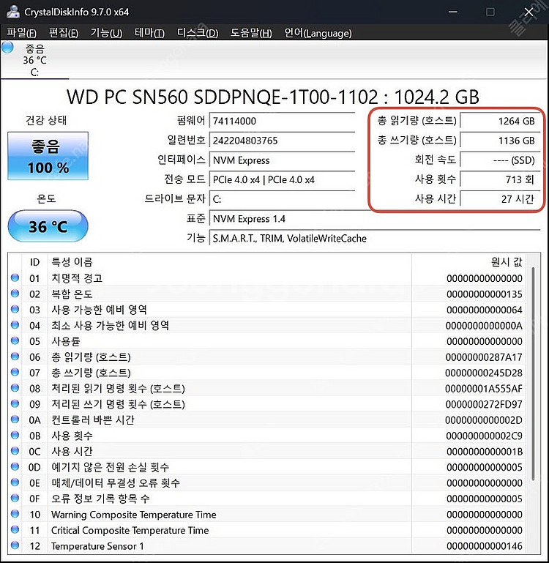Click the 좋음 100 % health status button
Screen dimensions: 549x563
pos(48,156)
